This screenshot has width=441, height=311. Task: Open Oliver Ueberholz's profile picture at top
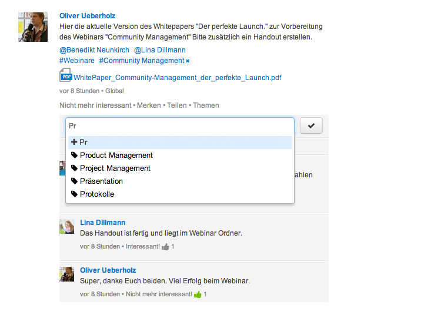[x=33, y=27]
